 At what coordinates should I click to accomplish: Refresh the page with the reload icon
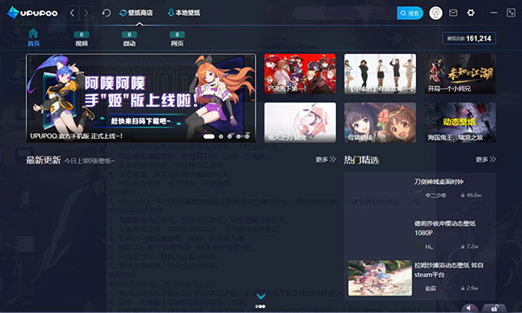click(106, 13)
